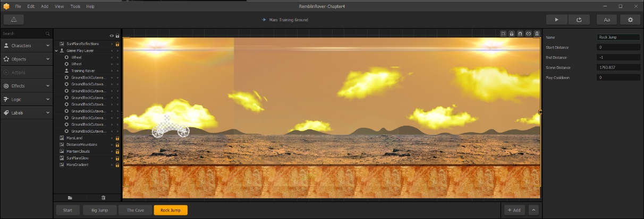Click the Game Play Layer icon

pos(62,50)
